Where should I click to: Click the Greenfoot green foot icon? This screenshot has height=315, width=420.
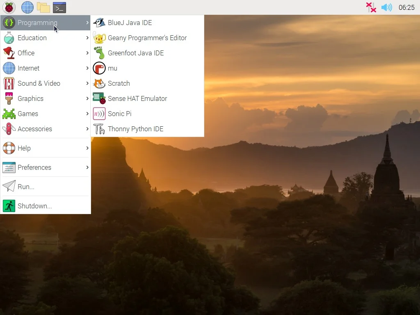click(99, 53)
